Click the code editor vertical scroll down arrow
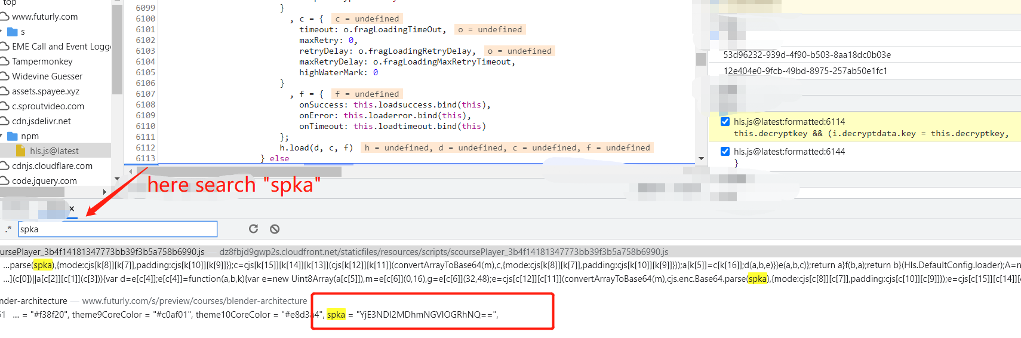 pos(701,159)
